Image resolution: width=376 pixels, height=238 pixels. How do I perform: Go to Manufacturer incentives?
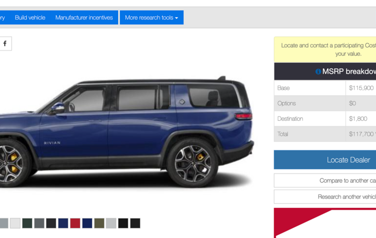pyautogui.click(x=84, y=18)
